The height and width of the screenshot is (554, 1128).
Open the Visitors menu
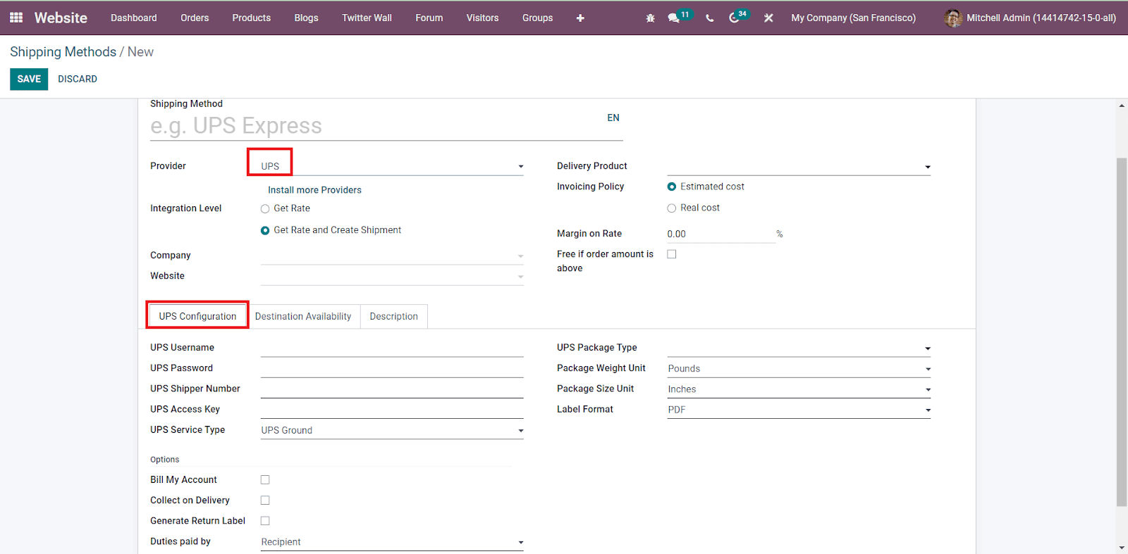[x=482, y=18]
